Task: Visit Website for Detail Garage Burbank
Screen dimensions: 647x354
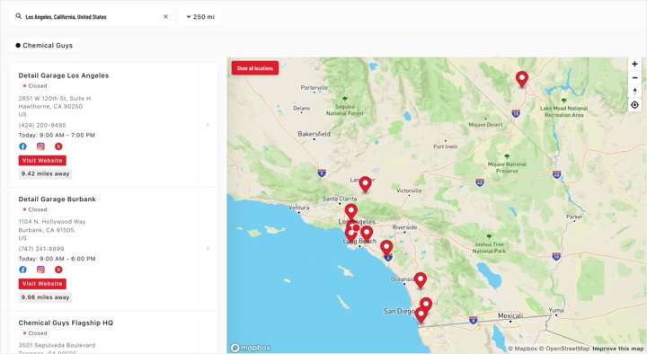Action: click(x=42, y=284)
